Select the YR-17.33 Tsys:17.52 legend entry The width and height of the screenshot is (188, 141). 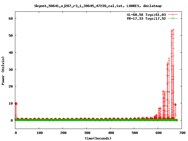146,19
